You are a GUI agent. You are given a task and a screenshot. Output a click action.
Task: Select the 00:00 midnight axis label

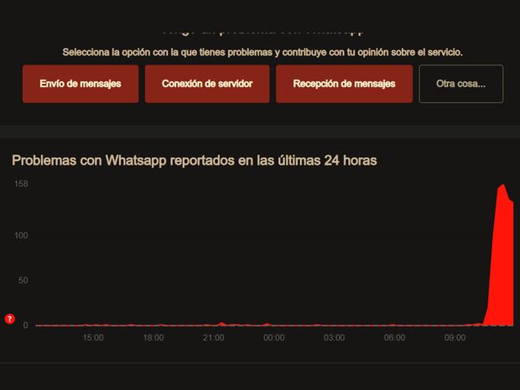[273, 338]
